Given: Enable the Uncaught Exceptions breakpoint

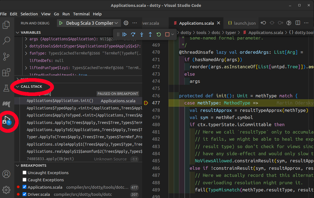Looking at the screenshot, I should click(24, 173).
